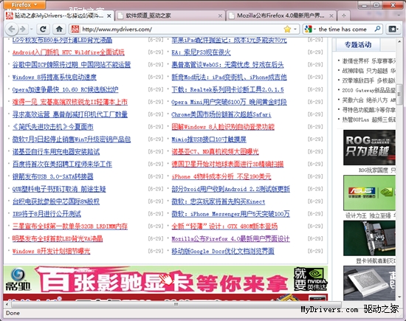Open the 移动版Google Docs优化 link

point(223,251)
